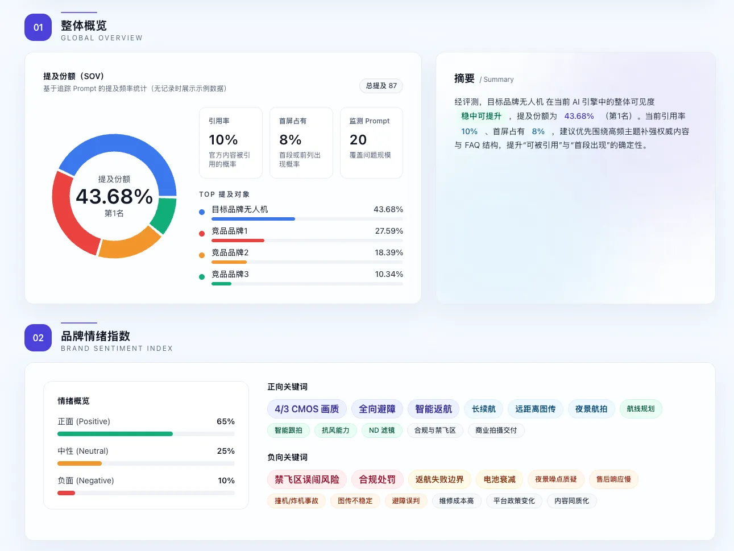Image resolution: width=734 pixels, height=551 pixels.
Task: Click the 内容同质化 negative tag
Action: coord(572,501)
